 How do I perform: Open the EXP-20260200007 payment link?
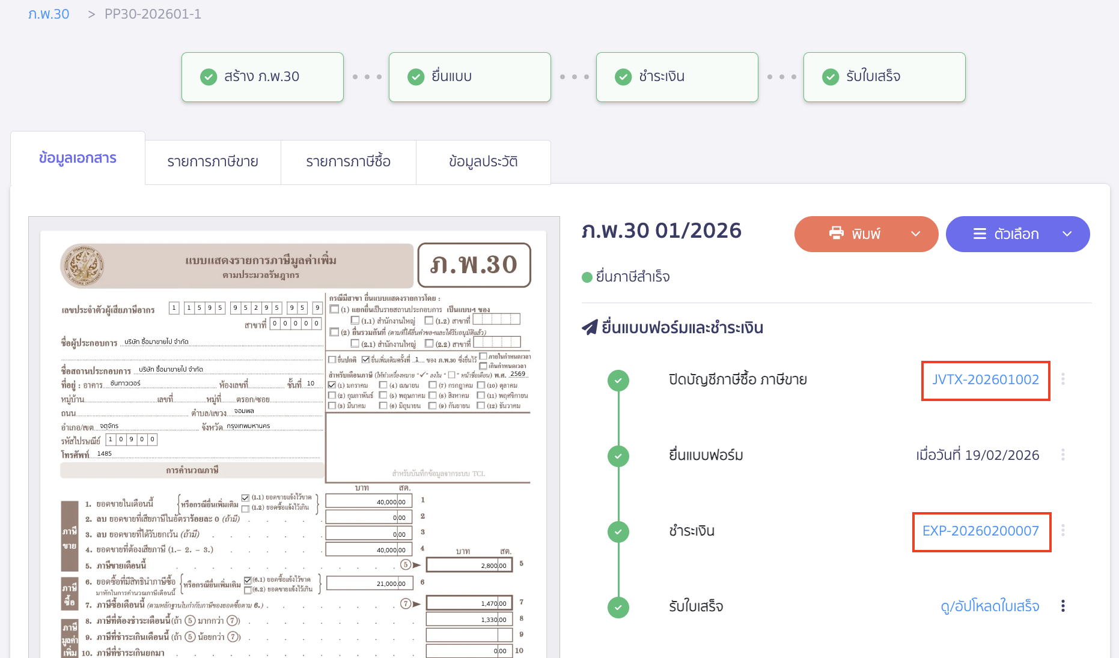(x=981, y=531)
